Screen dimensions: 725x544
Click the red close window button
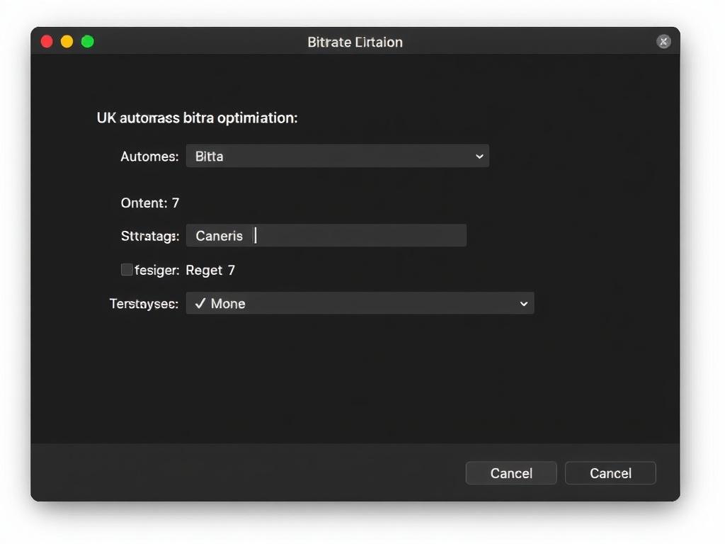click(47, 42)
